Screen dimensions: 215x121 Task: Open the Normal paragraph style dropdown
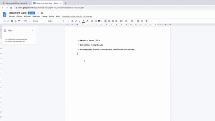39,21
